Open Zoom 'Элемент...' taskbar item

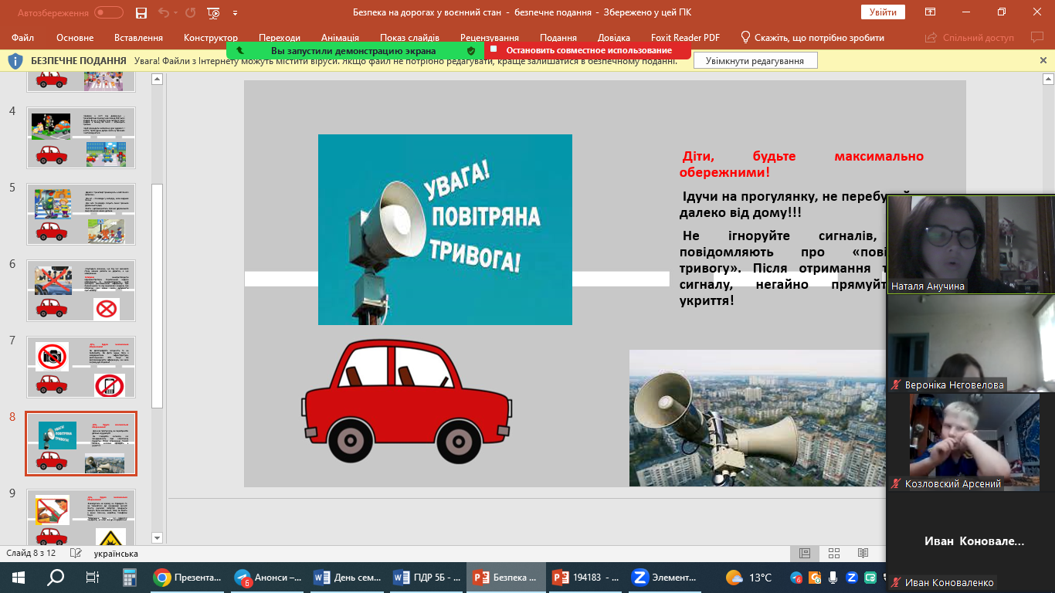664,577
